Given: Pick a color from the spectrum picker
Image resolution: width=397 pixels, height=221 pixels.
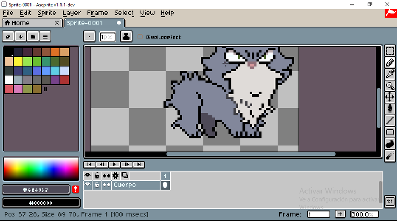Looking at the screenshot, I should [41, 169].
